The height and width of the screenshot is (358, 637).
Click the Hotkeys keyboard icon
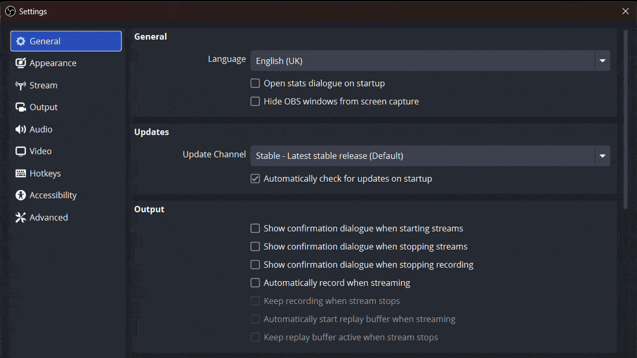[21, 173]
